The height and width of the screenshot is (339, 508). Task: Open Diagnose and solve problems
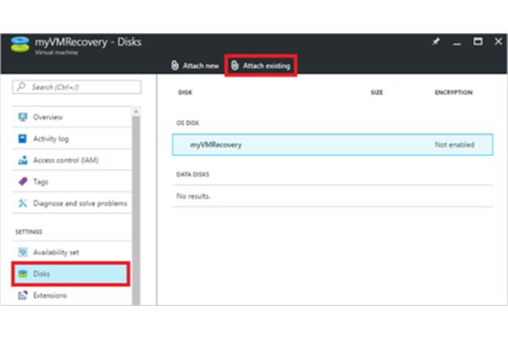coord(72,203)
